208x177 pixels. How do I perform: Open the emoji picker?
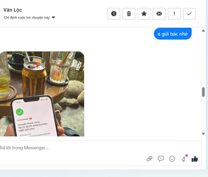pos(172,159)
